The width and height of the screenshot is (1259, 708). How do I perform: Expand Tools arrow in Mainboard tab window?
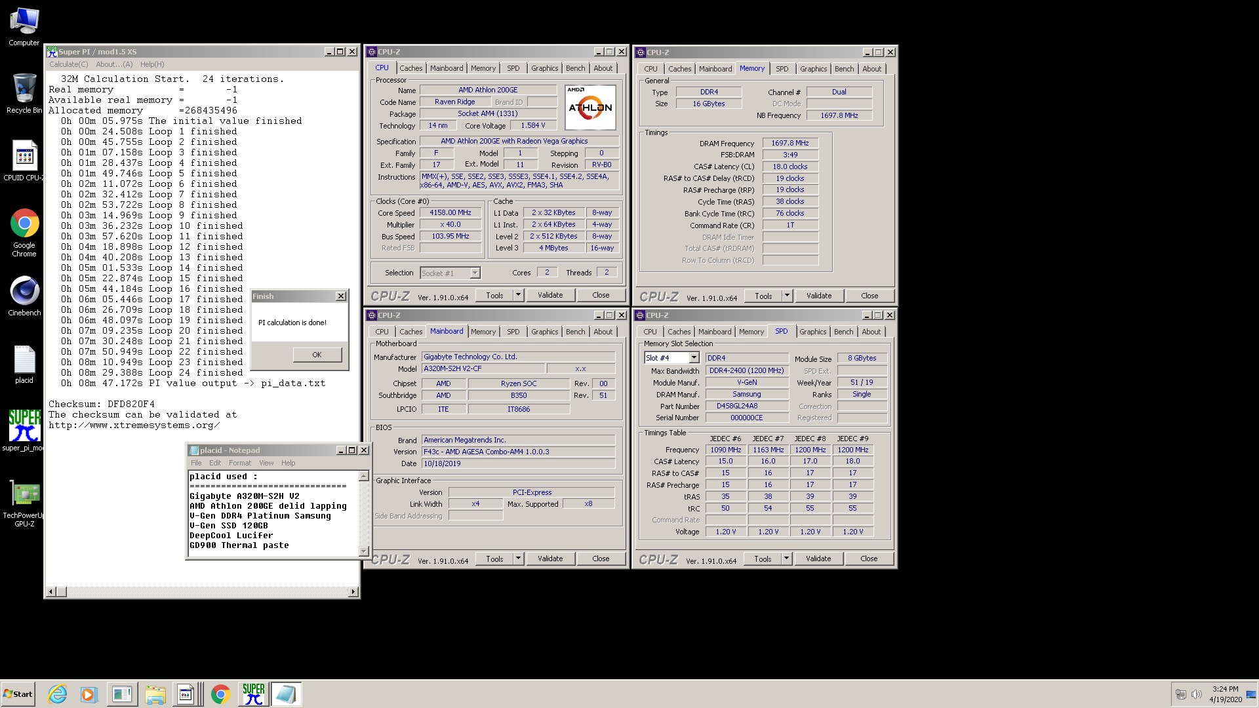pyautogui.click(x=518, y=559)
